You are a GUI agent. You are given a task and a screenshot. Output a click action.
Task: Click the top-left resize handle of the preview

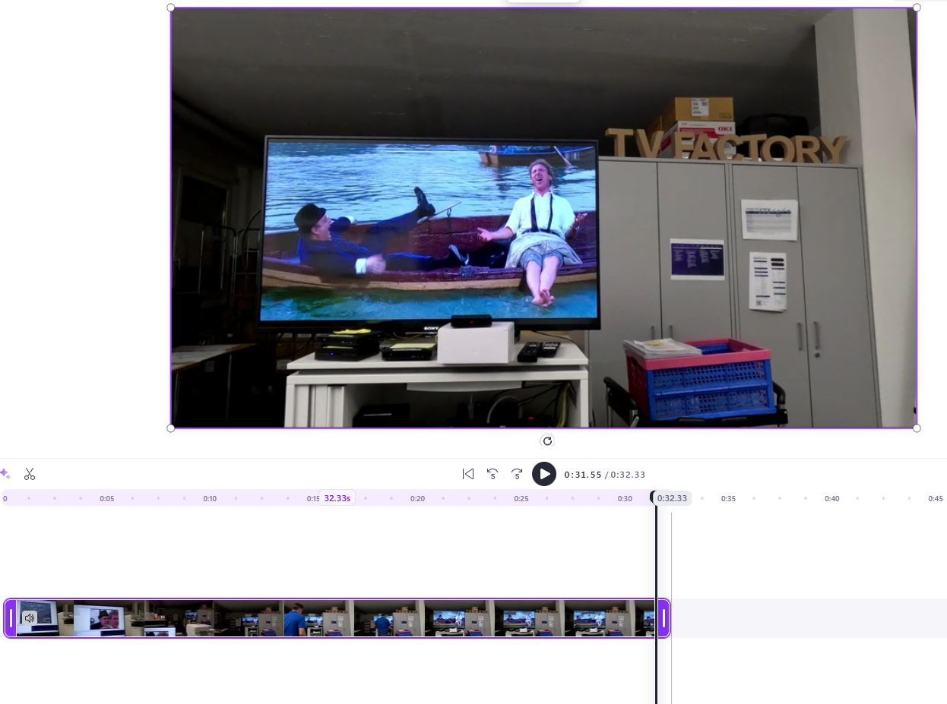pyautogui.click(x=170, y=8)
